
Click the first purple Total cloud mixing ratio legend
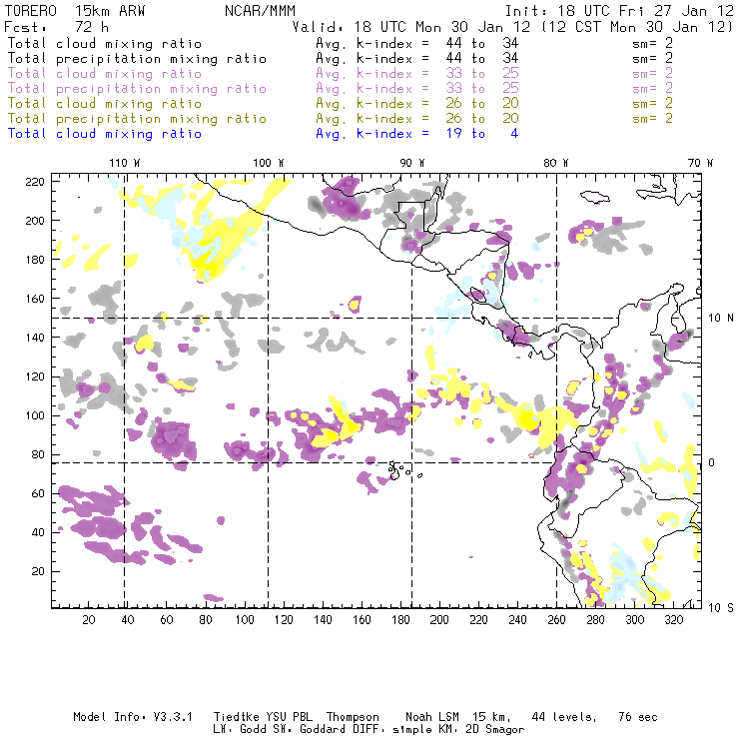tap(105, 73)
